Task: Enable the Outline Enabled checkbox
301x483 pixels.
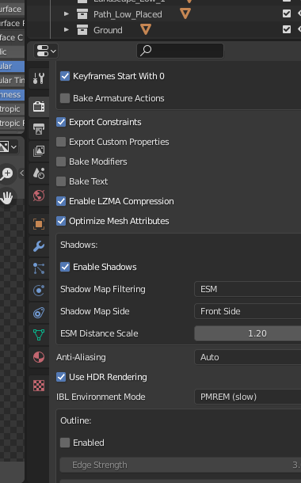Action: (x=65, y=443)
